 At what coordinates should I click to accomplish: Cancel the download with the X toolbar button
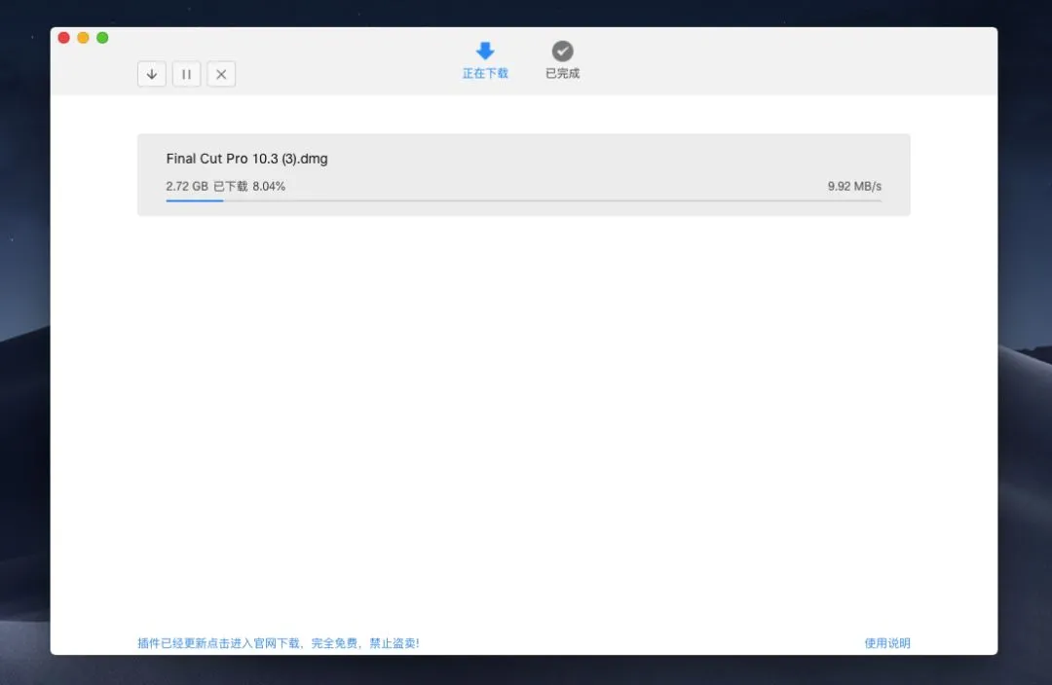point(221,74)
